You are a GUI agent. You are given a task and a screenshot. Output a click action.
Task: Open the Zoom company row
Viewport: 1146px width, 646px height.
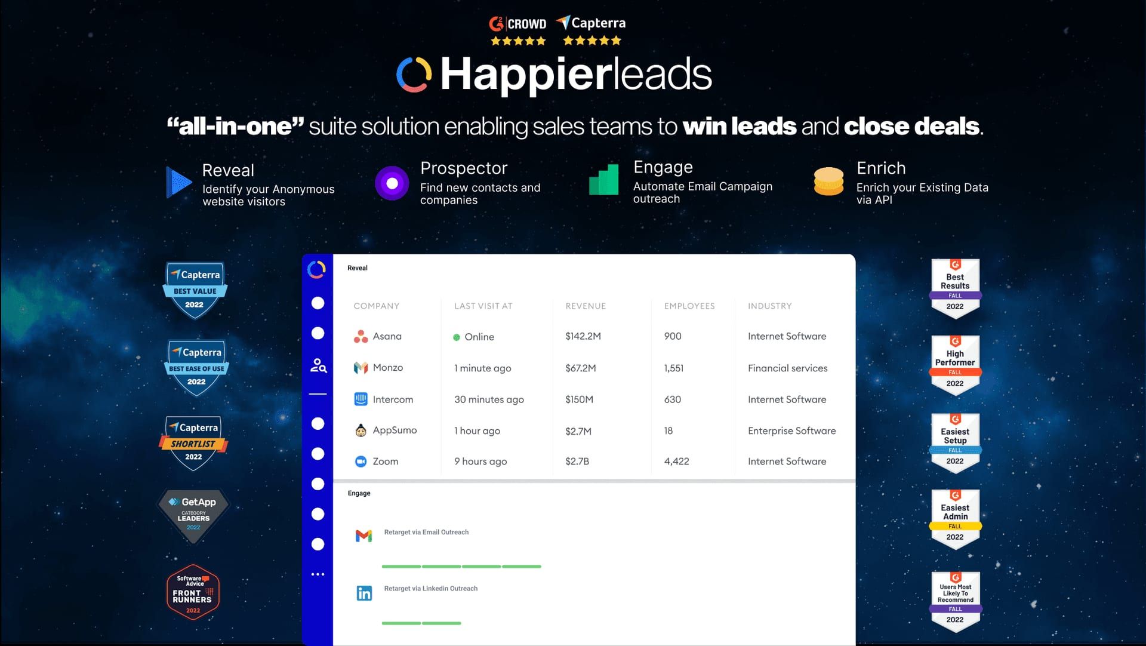pos(594,462)
